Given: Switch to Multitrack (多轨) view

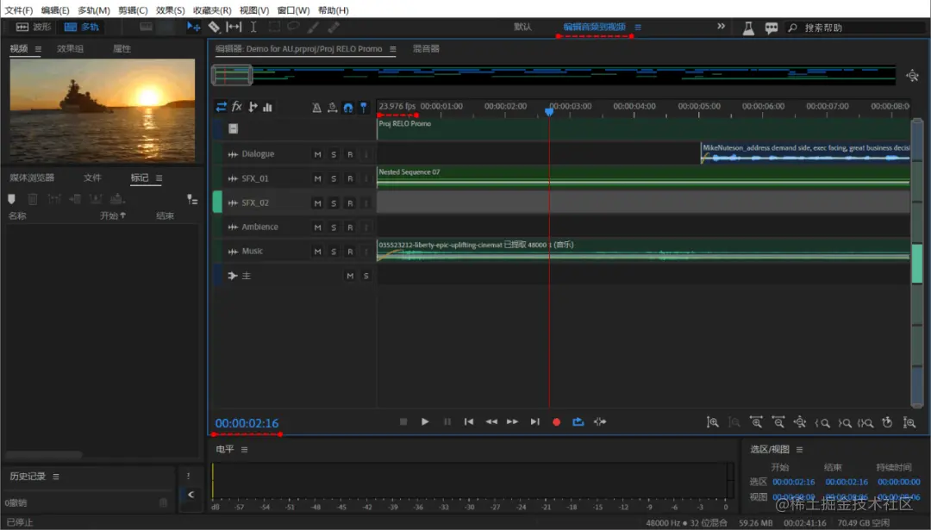Looking at the screenshot, I should click(x=82, y=28).
